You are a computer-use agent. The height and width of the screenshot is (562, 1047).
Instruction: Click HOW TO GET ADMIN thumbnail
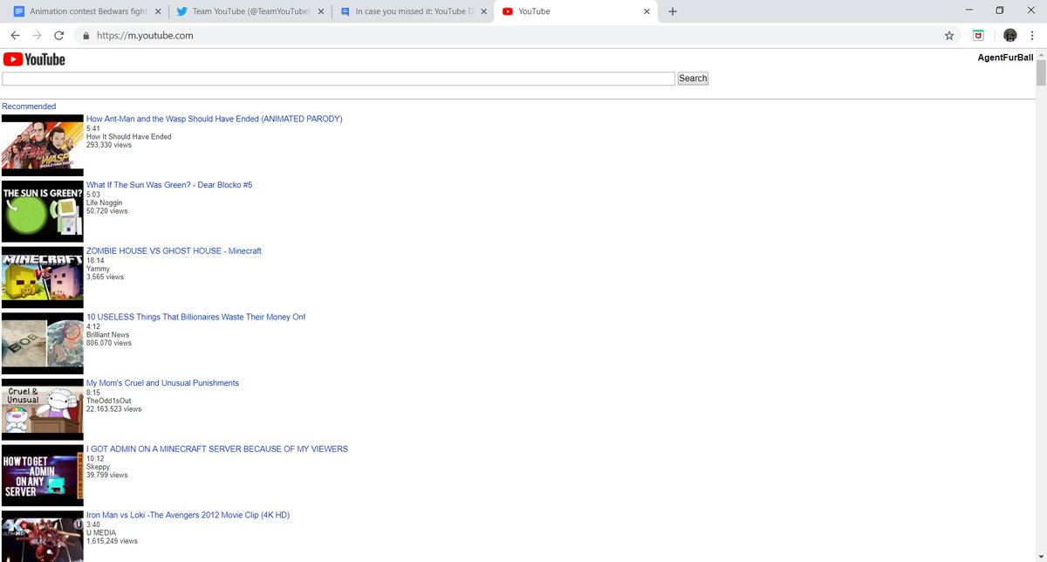[43, 476]
